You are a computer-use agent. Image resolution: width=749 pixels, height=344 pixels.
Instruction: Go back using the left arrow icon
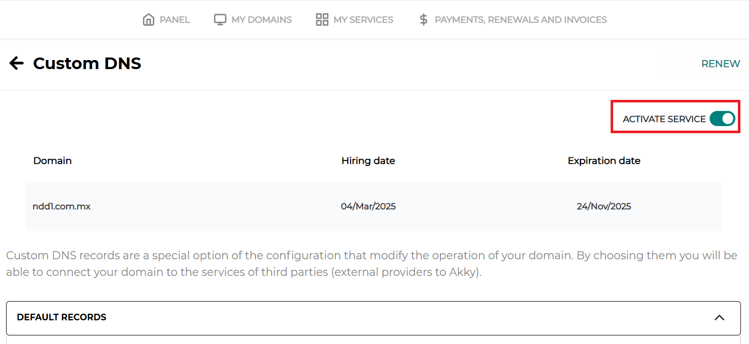17,63
